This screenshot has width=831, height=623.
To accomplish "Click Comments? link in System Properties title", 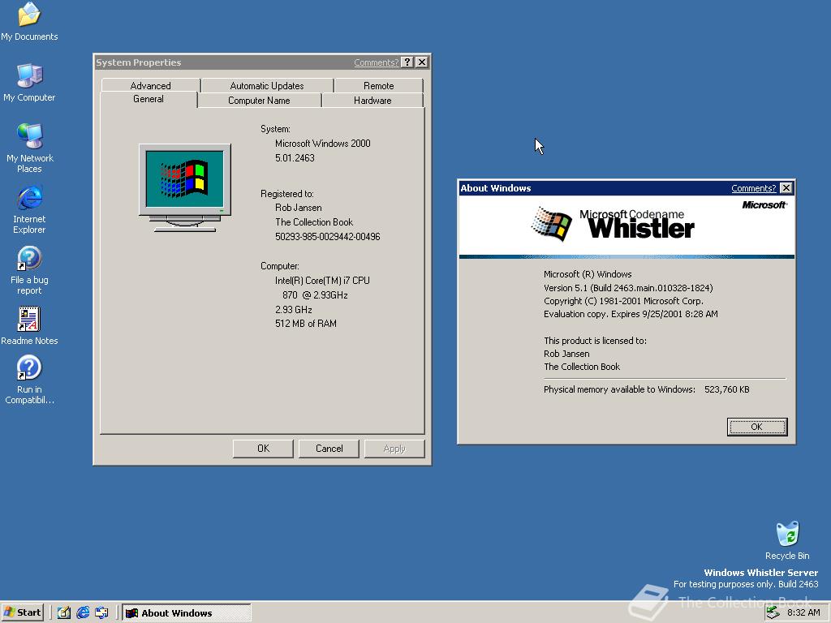I will 376,62.
